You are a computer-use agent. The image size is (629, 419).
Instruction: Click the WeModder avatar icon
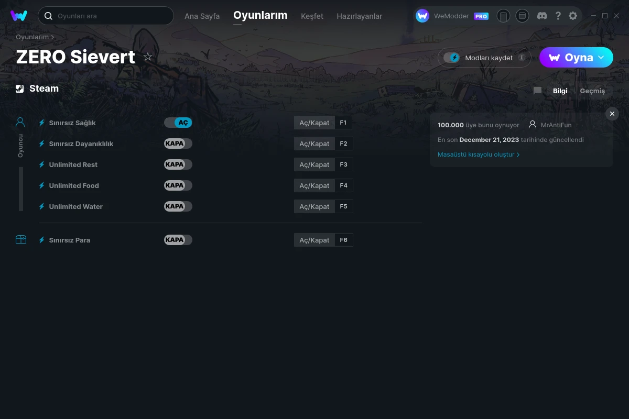pyautogui.click(x=422, y=16)
